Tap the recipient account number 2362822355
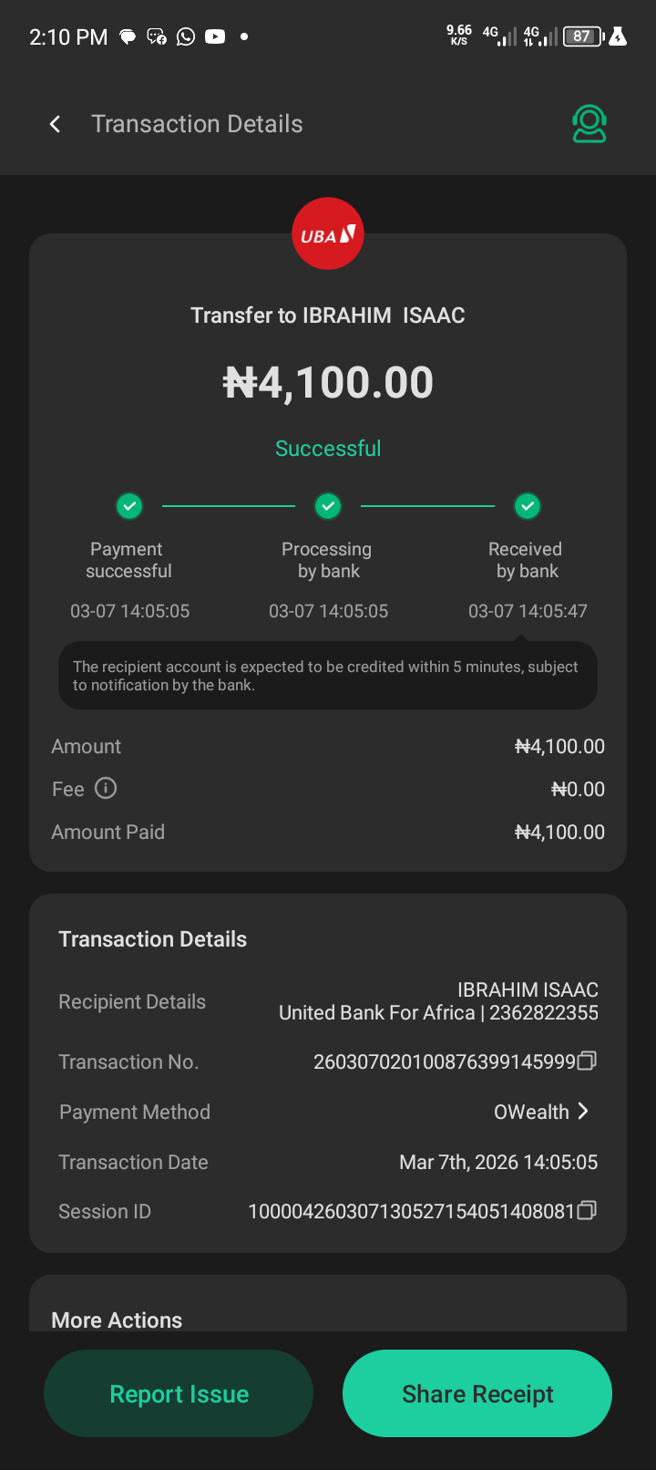This screenshot has width=656, height=1470. (x=544, y=1013)
